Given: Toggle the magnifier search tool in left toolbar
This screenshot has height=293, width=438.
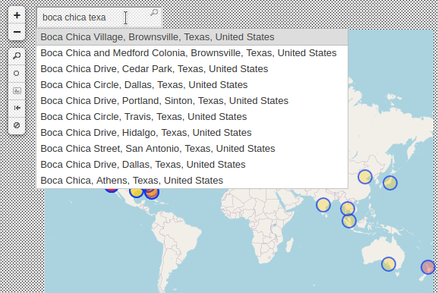Looking at the screenshot, I should pos(17,56).
